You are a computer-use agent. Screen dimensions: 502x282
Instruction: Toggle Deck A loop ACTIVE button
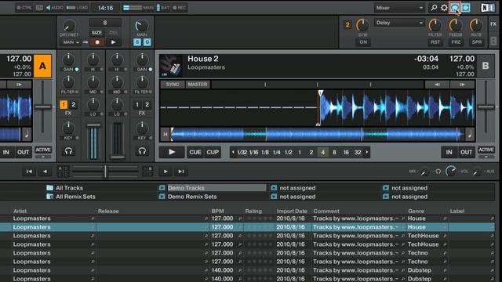coord(43,150)
